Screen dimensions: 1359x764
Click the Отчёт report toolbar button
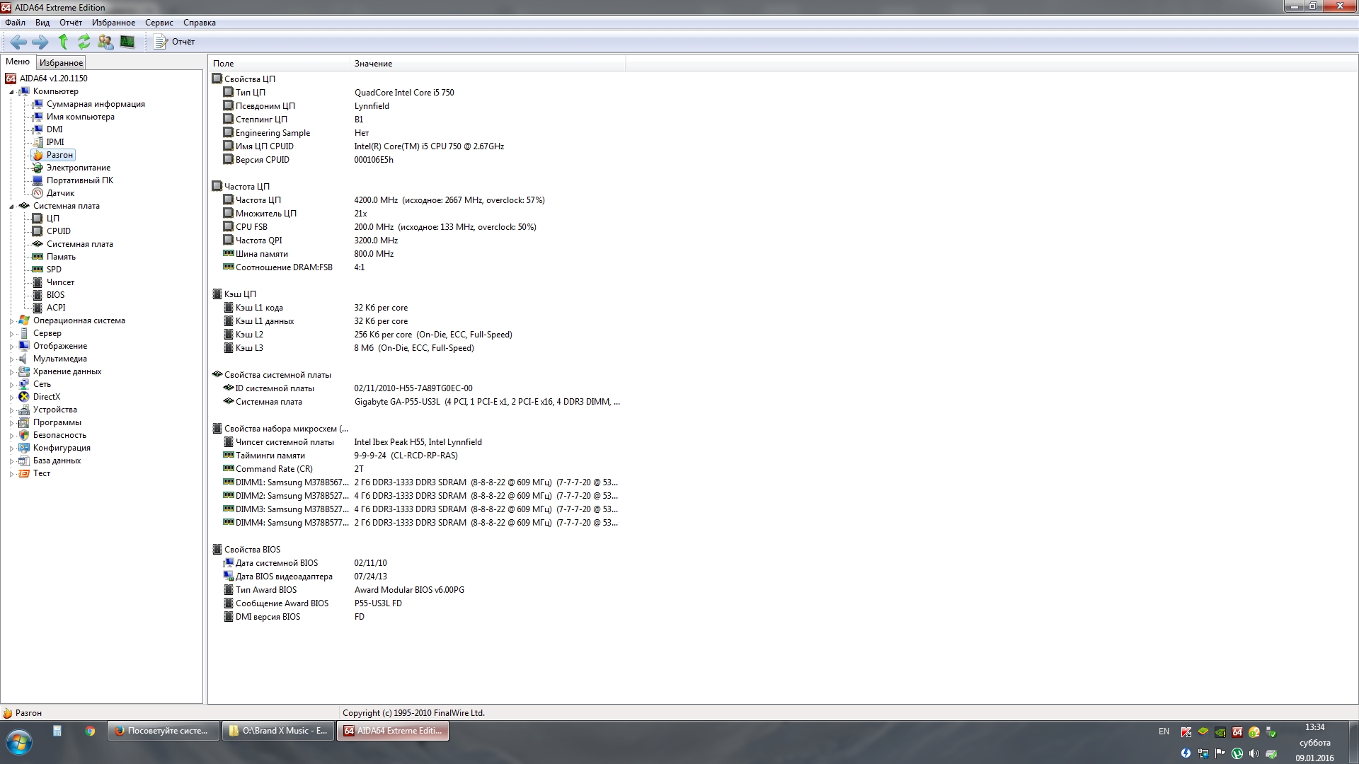coord(175,42)
